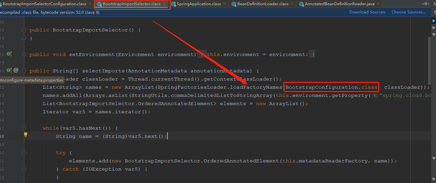The height and width of the screenshot is (183, 436).
Task: Click the 'try' keyword
Action: click(61, 153)
